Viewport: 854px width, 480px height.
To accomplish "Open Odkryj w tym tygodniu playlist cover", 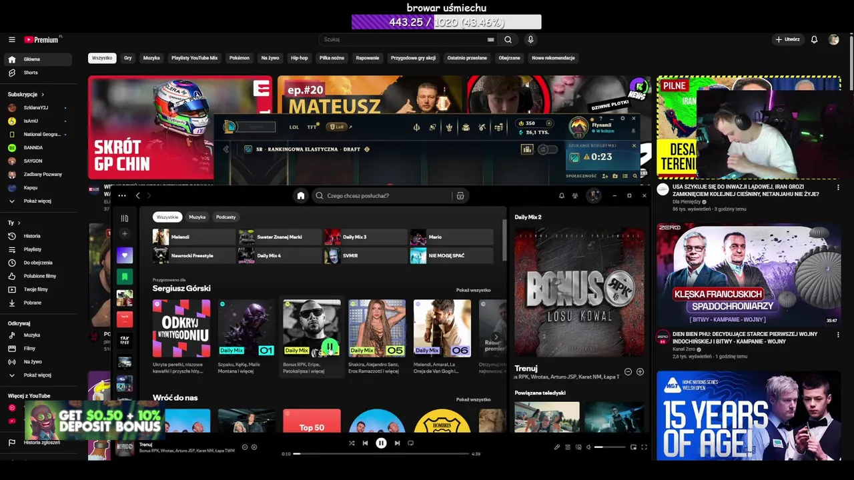I will click(181, 328).
